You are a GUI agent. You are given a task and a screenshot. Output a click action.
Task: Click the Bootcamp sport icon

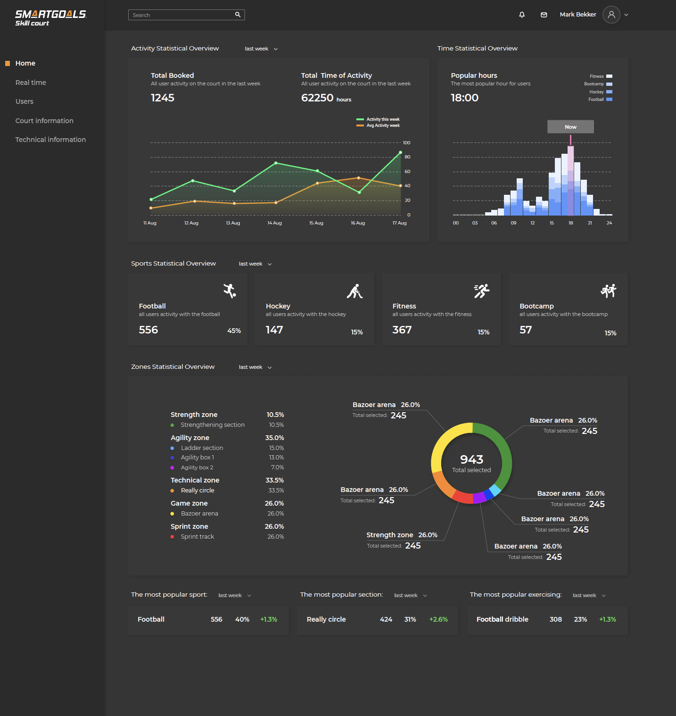click(x=609, y=291)
